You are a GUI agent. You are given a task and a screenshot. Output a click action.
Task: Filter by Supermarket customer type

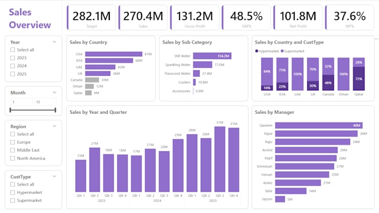tap(13, 200)
